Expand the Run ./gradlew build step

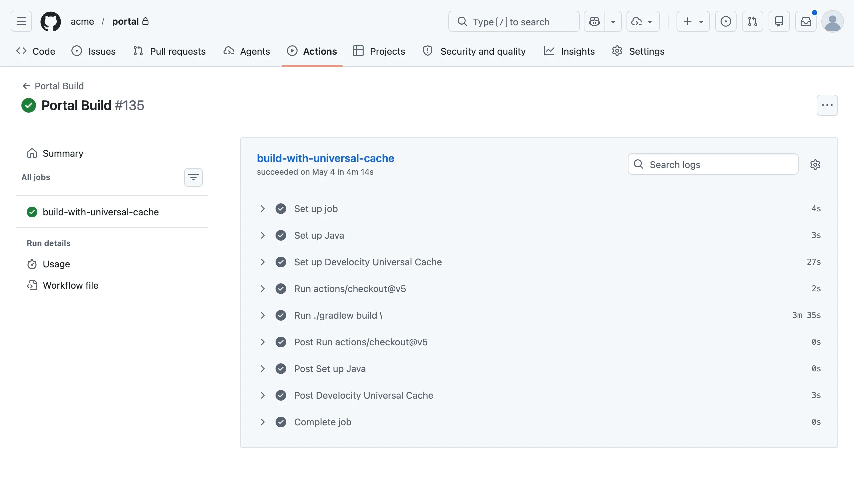pos(539,315)
